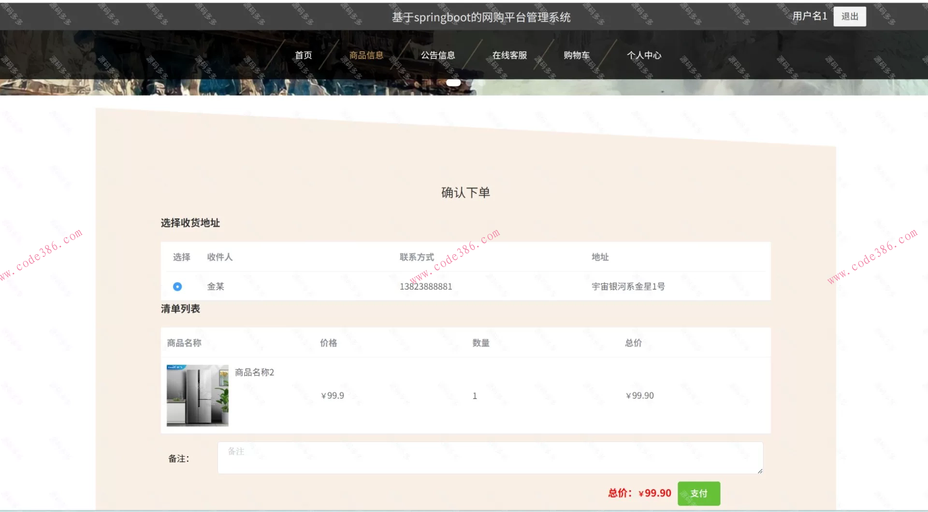This screenshot has width=928, height=512.
Task: Open the 商品信息 products page
Action: pos(366,55)
